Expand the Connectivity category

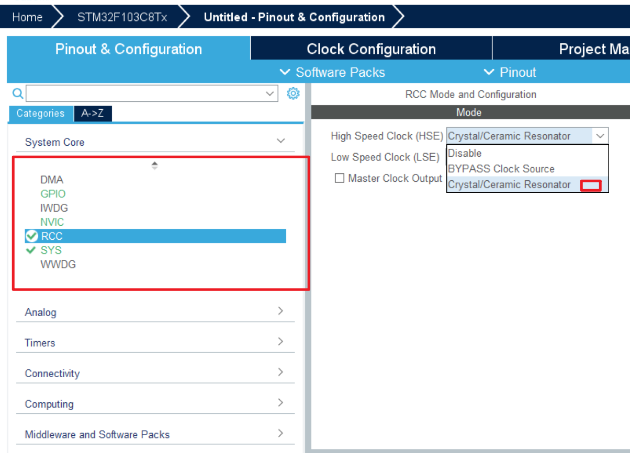tap(280, 373)
